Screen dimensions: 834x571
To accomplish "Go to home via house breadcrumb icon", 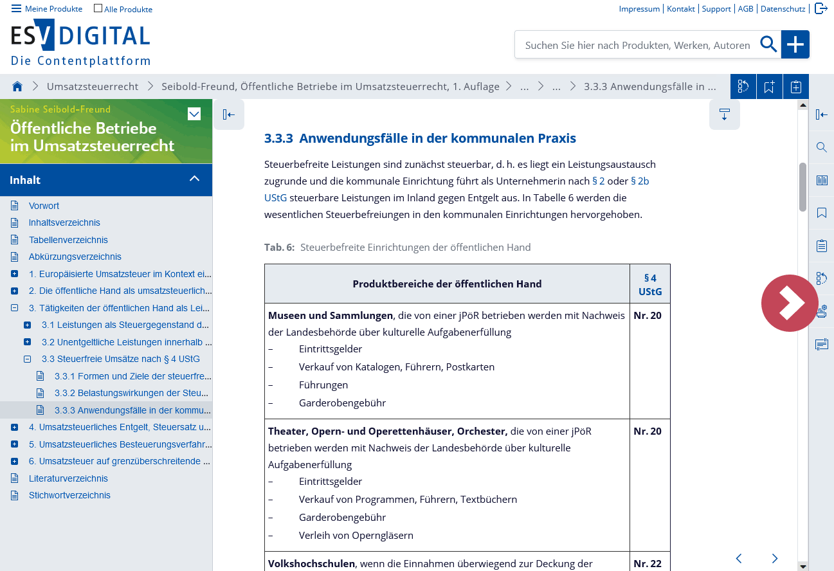I will tap(17, 86).
